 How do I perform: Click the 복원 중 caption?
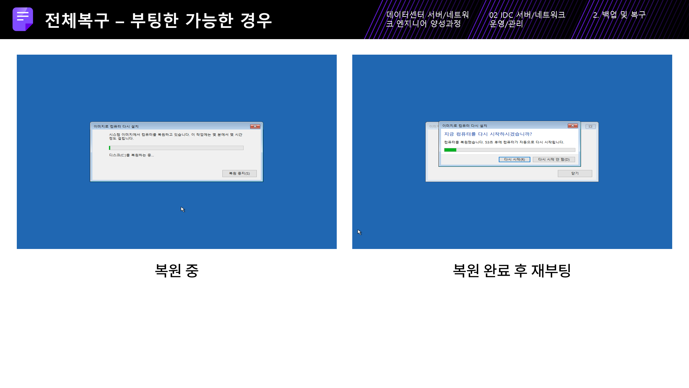click(x=176, y=270)
